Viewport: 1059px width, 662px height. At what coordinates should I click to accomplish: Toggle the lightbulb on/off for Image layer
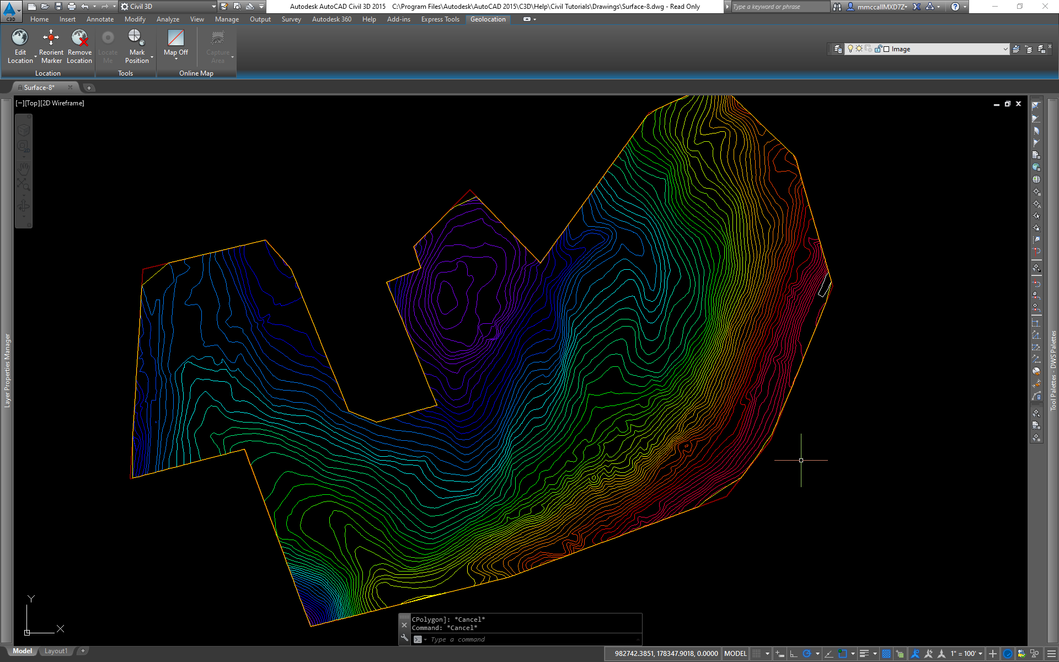click(851, 49)
